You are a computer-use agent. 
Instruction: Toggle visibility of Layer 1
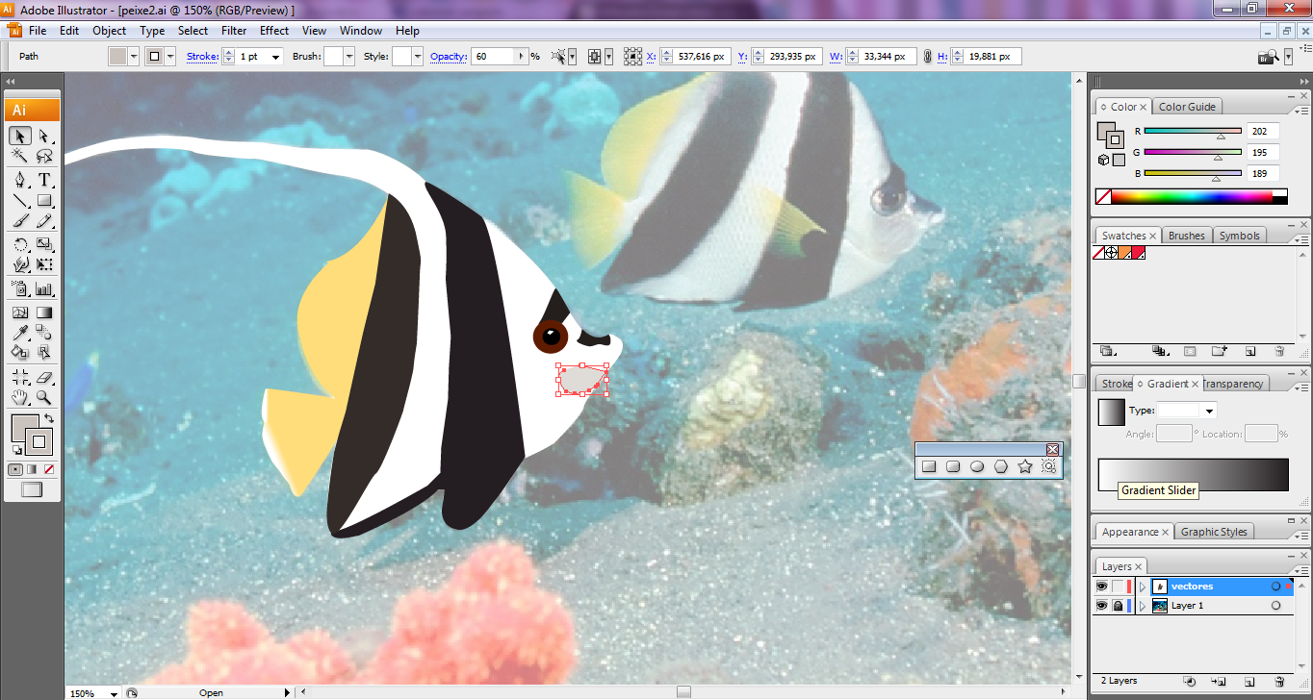[1101, 606]
